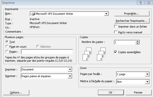Click the second collated pages icon
This screenshot has width=153, height=97.
click(x=101, y=54)
